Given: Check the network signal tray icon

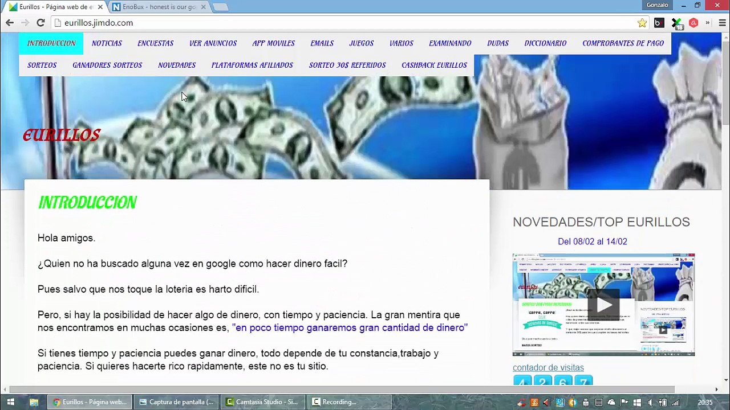Looking at the screenshot, I should click(x=676, y=403).
